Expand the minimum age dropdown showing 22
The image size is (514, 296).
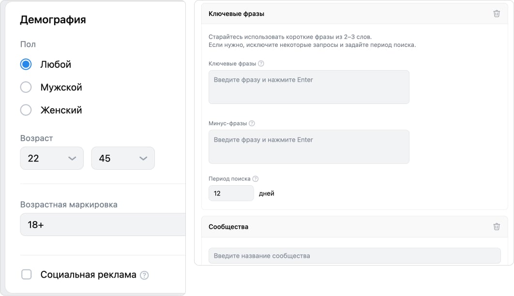pos(52,159)
